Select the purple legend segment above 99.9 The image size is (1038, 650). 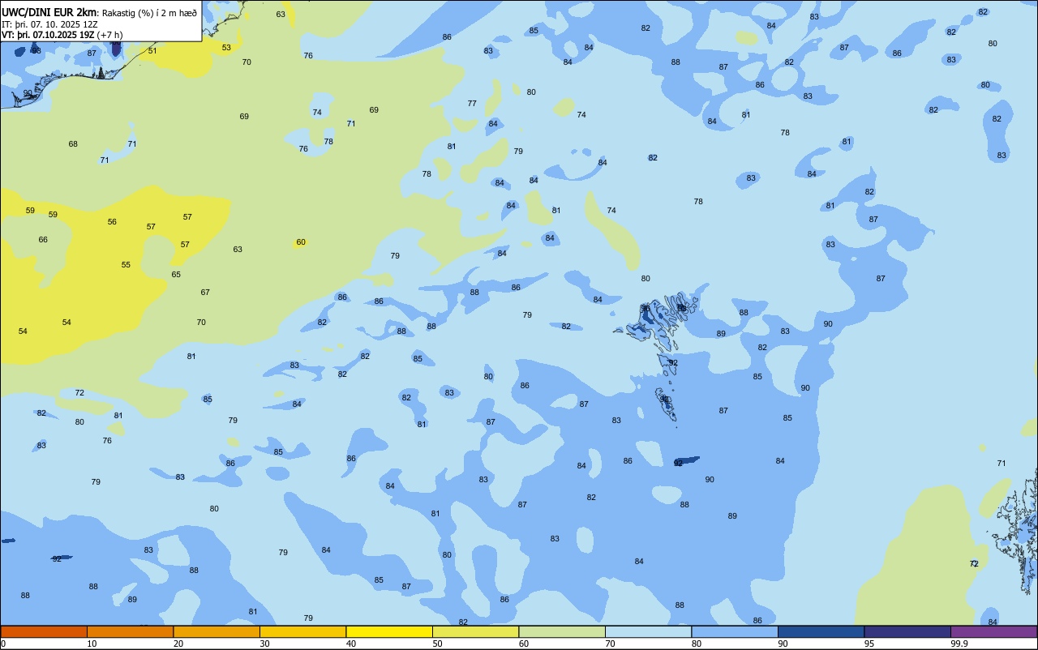point(993,631)
